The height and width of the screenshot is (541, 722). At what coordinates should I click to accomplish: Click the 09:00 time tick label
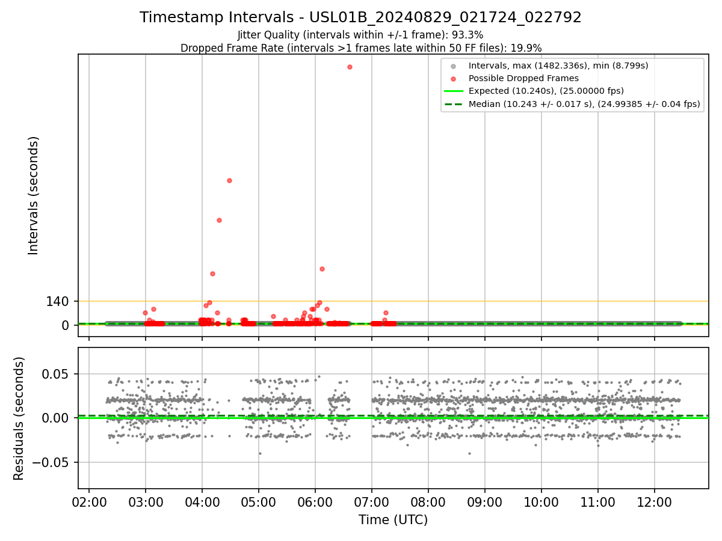(x=485, y=501)
